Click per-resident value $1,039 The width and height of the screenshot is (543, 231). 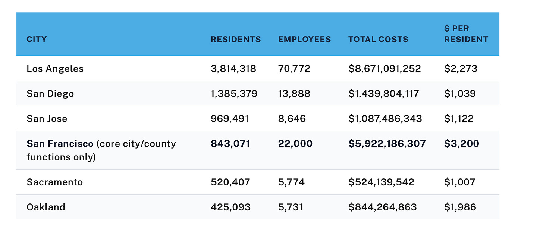(460, 94)
